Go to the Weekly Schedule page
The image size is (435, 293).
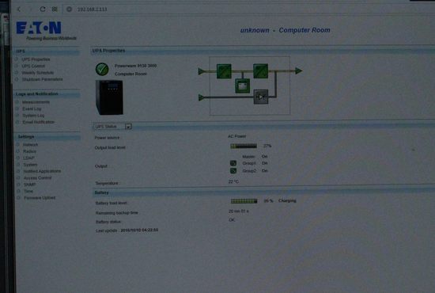[38, 73]
